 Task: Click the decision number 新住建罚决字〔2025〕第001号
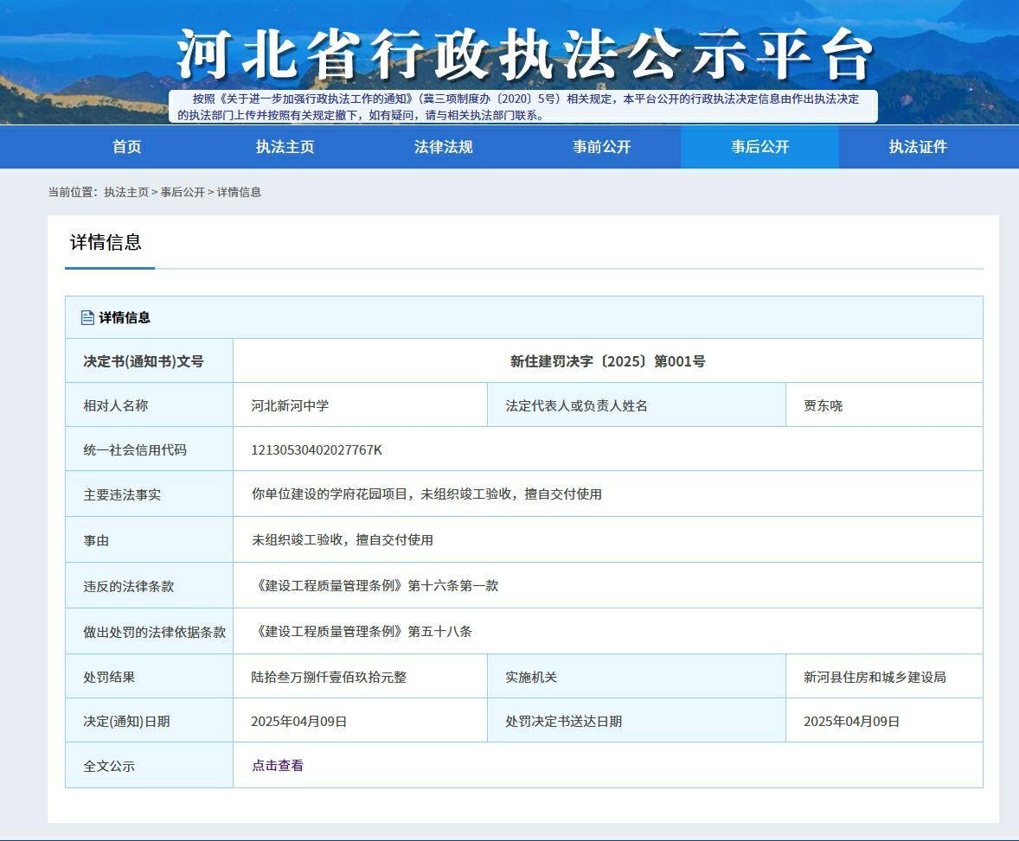coord(607,361)
